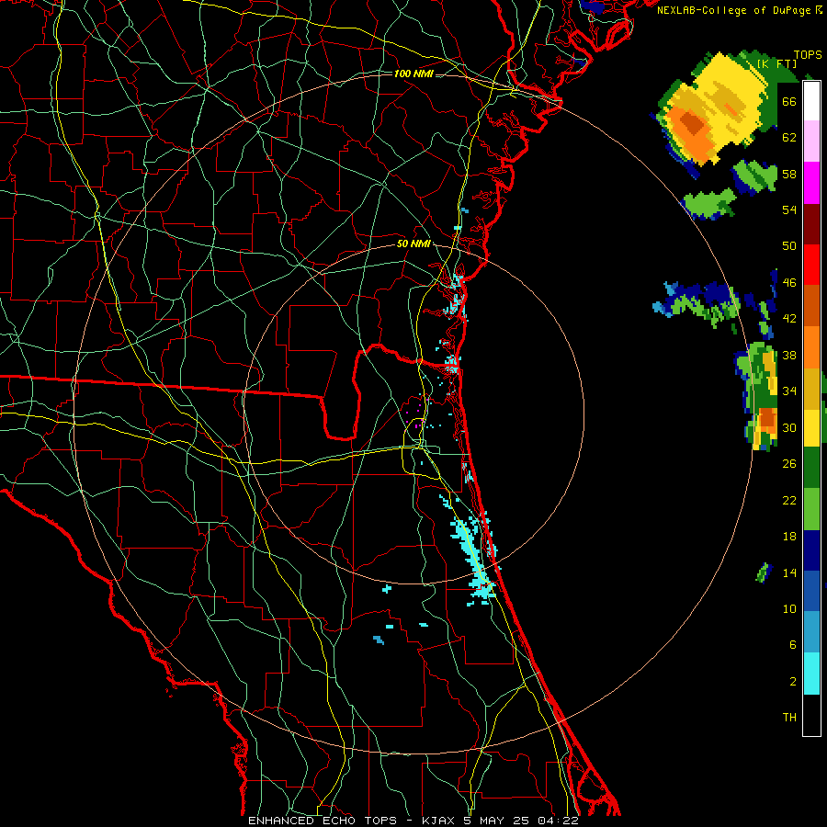Click the legend value "22"
This screenshot has width=827, height=827.
[x=789, y=500]
